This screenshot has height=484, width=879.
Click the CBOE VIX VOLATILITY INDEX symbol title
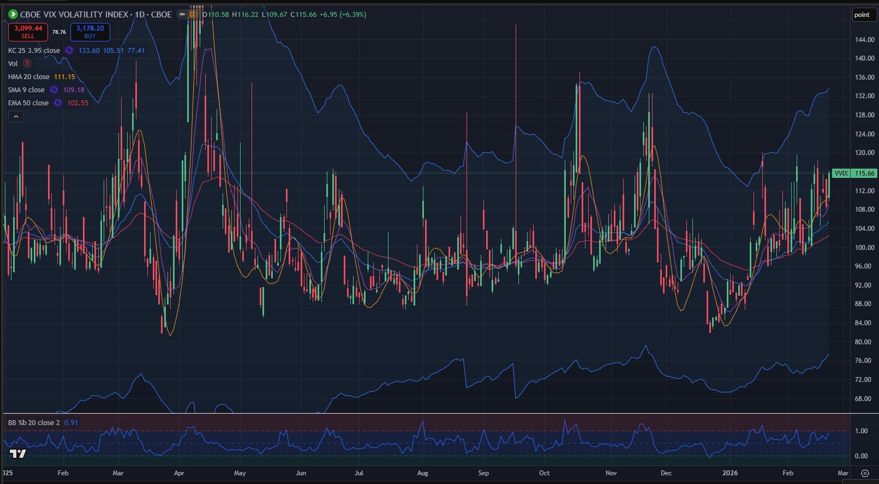(74, 14)
